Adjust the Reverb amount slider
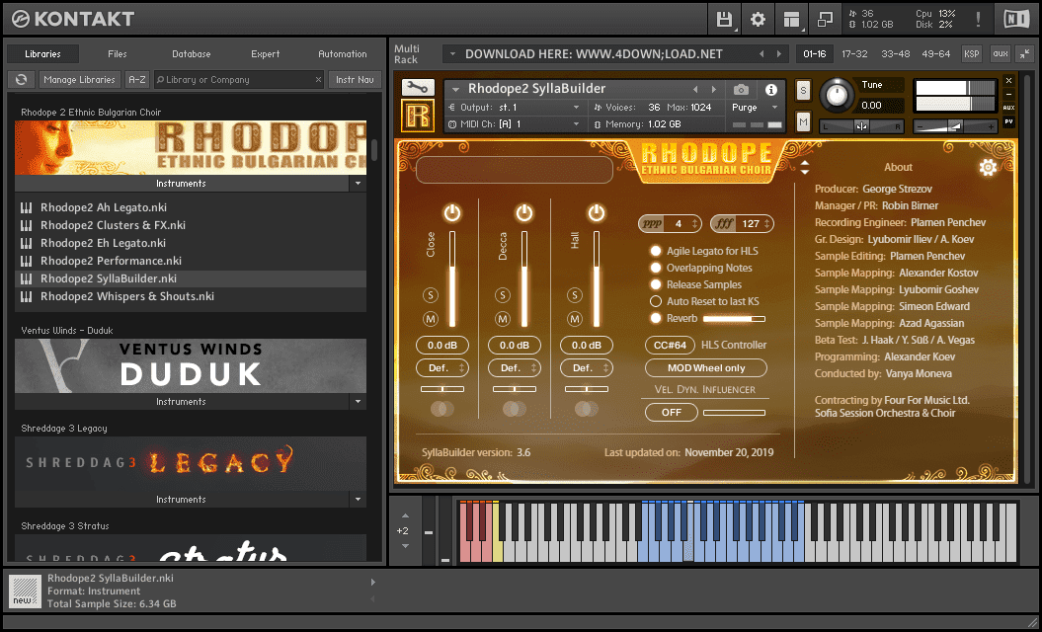The image size is (1042, 632). 734,319
